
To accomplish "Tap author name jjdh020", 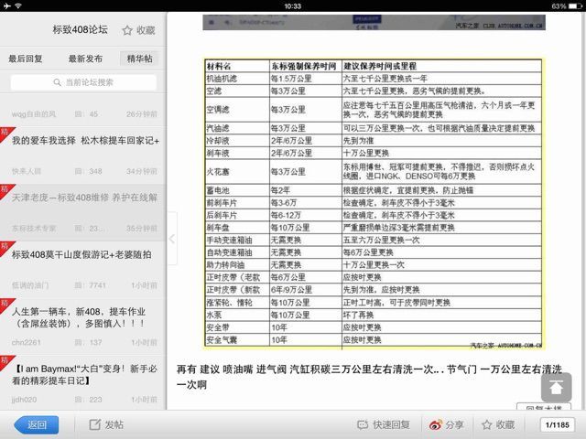I will click(x=25, y=400).
